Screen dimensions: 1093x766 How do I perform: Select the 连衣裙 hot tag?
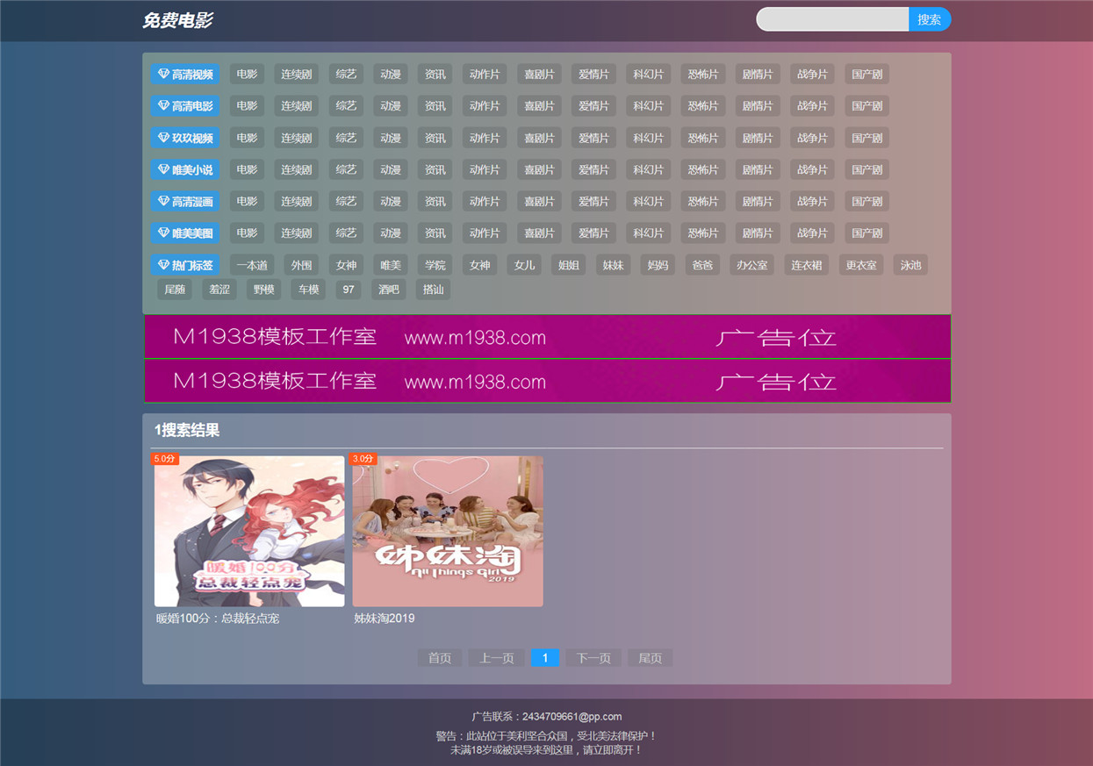(x=807, y=265)
